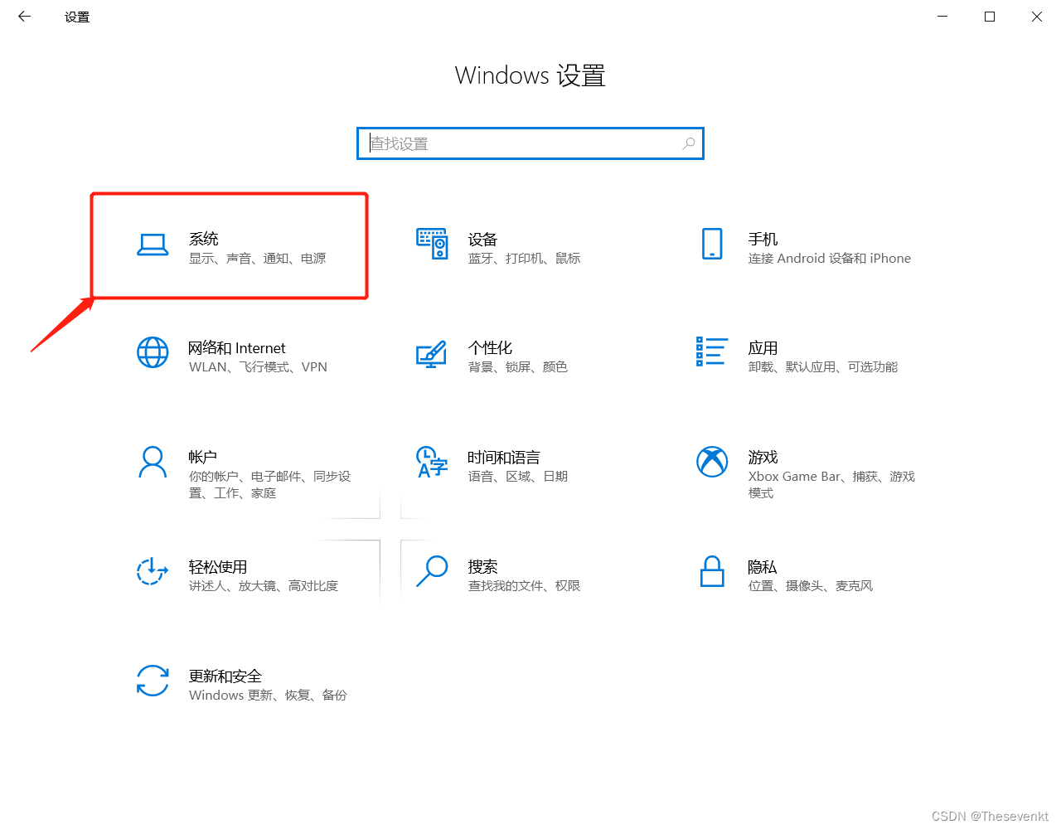The width and height of the screenshot is (1061, 829).
Task: Click the back arrow in the title bar
Action: click(23, 16)
